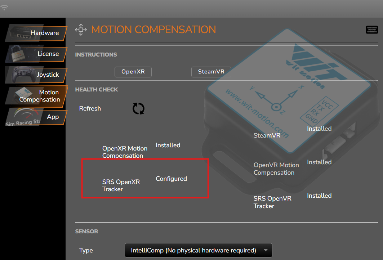The width and height of the screenshot is (383, 260).
Task: Select the Motion Compensation sidebar item
Action: pos(36,96)
